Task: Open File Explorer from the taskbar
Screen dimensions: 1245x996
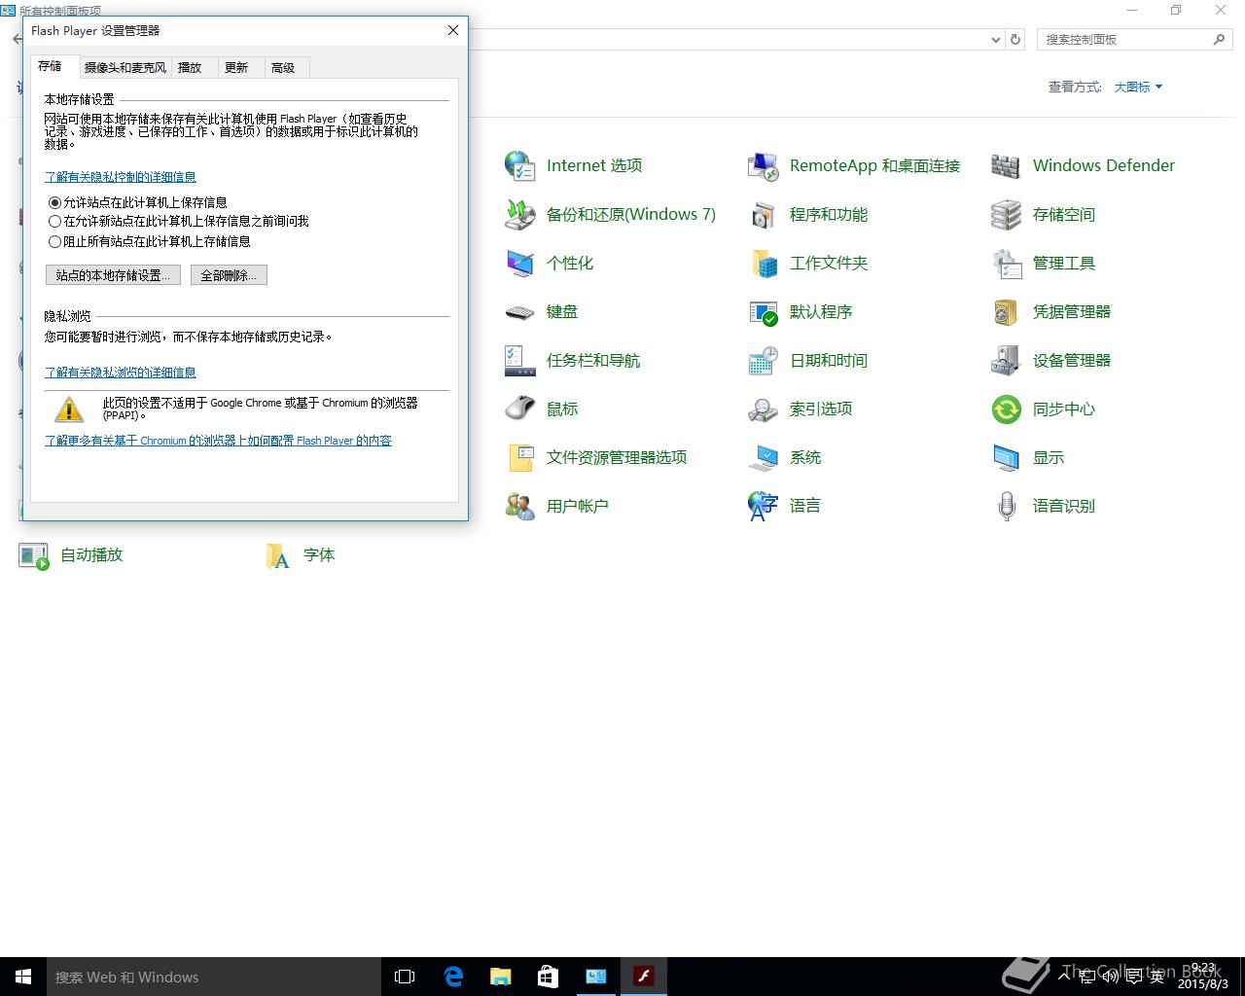Action: tap(501, 977)
